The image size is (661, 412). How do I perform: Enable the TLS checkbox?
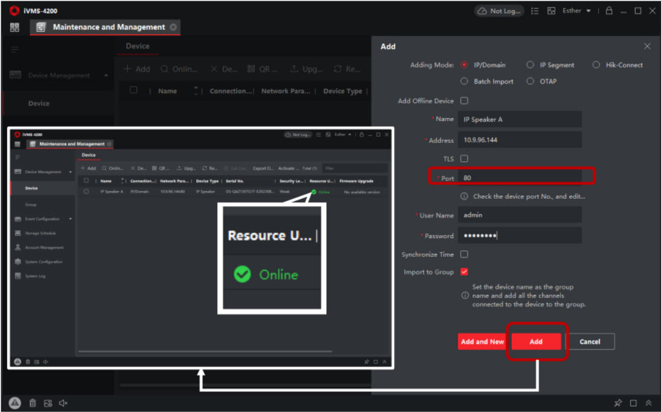(465, 159)
